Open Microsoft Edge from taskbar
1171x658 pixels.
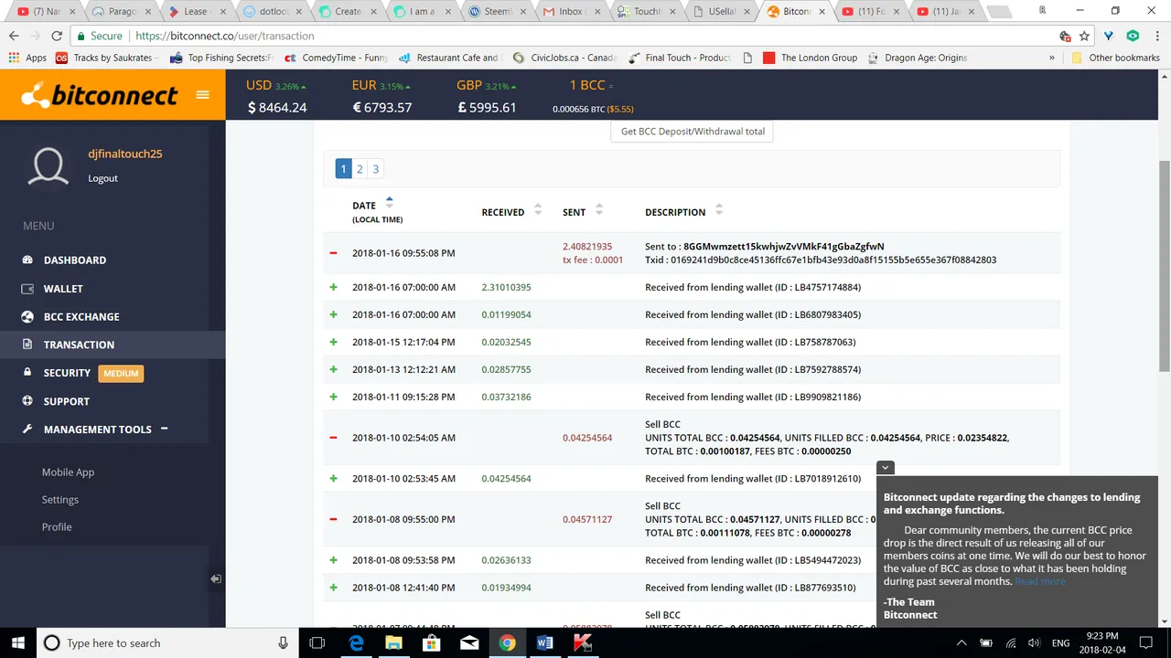point(355,642)
